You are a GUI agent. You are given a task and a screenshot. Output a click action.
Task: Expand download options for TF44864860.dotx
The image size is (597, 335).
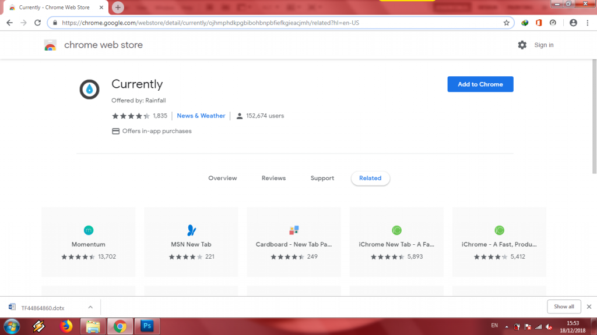(x=90, y=307)
